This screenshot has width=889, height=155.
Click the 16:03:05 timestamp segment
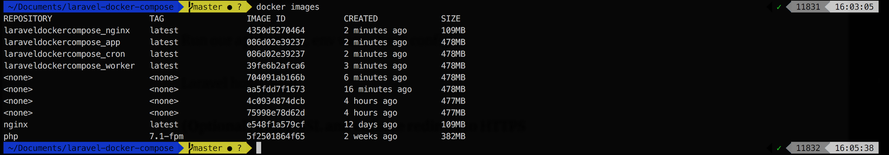point(854,7)
